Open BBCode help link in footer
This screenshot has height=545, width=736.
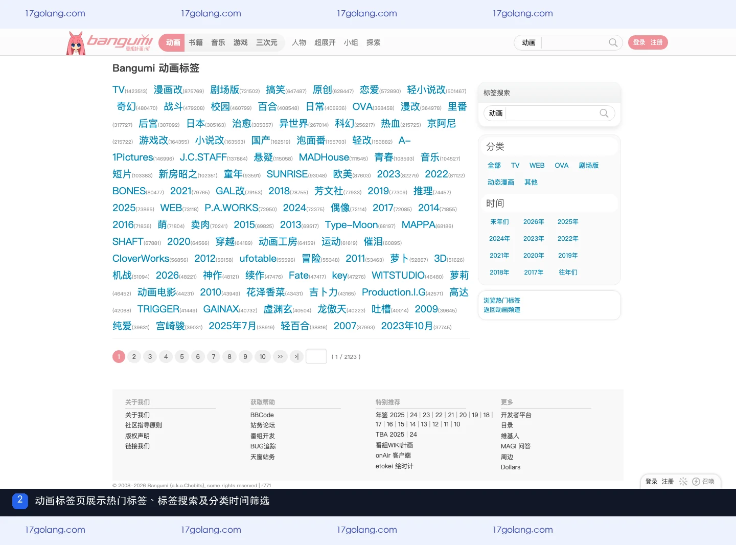pos(262,415)
